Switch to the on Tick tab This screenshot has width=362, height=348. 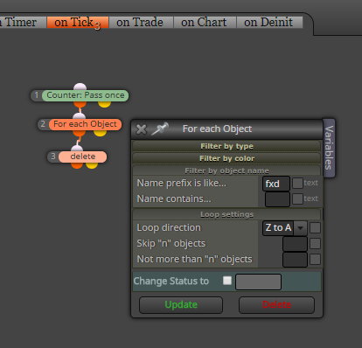78,23
